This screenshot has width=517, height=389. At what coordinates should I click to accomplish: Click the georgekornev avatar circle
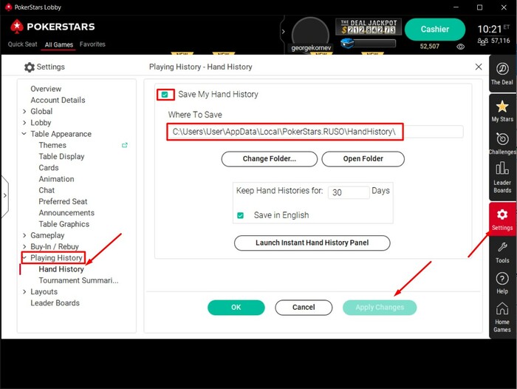coord(310,34)
